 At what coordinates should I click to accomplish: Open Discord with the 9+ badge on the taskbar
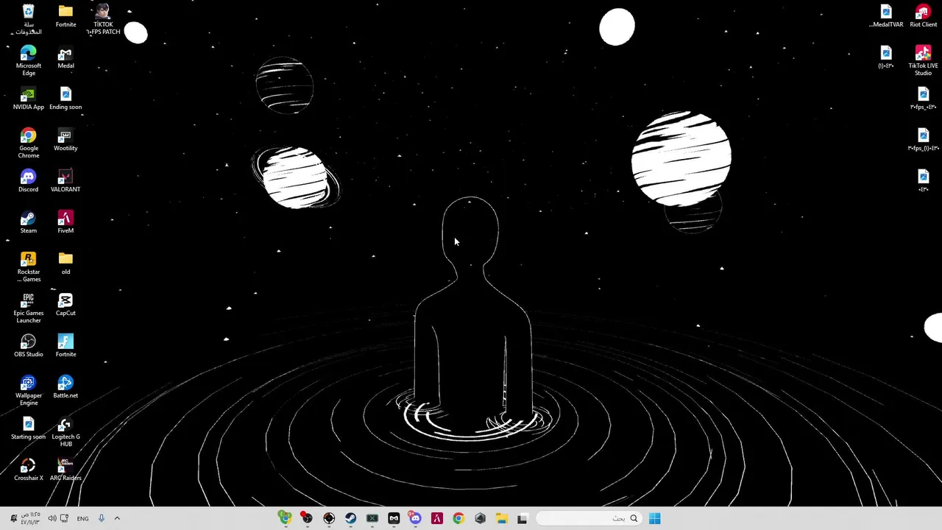[415, 518]
